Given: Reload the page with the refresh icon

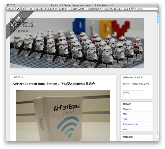Looking at the screenshot, I should [129, 9].
